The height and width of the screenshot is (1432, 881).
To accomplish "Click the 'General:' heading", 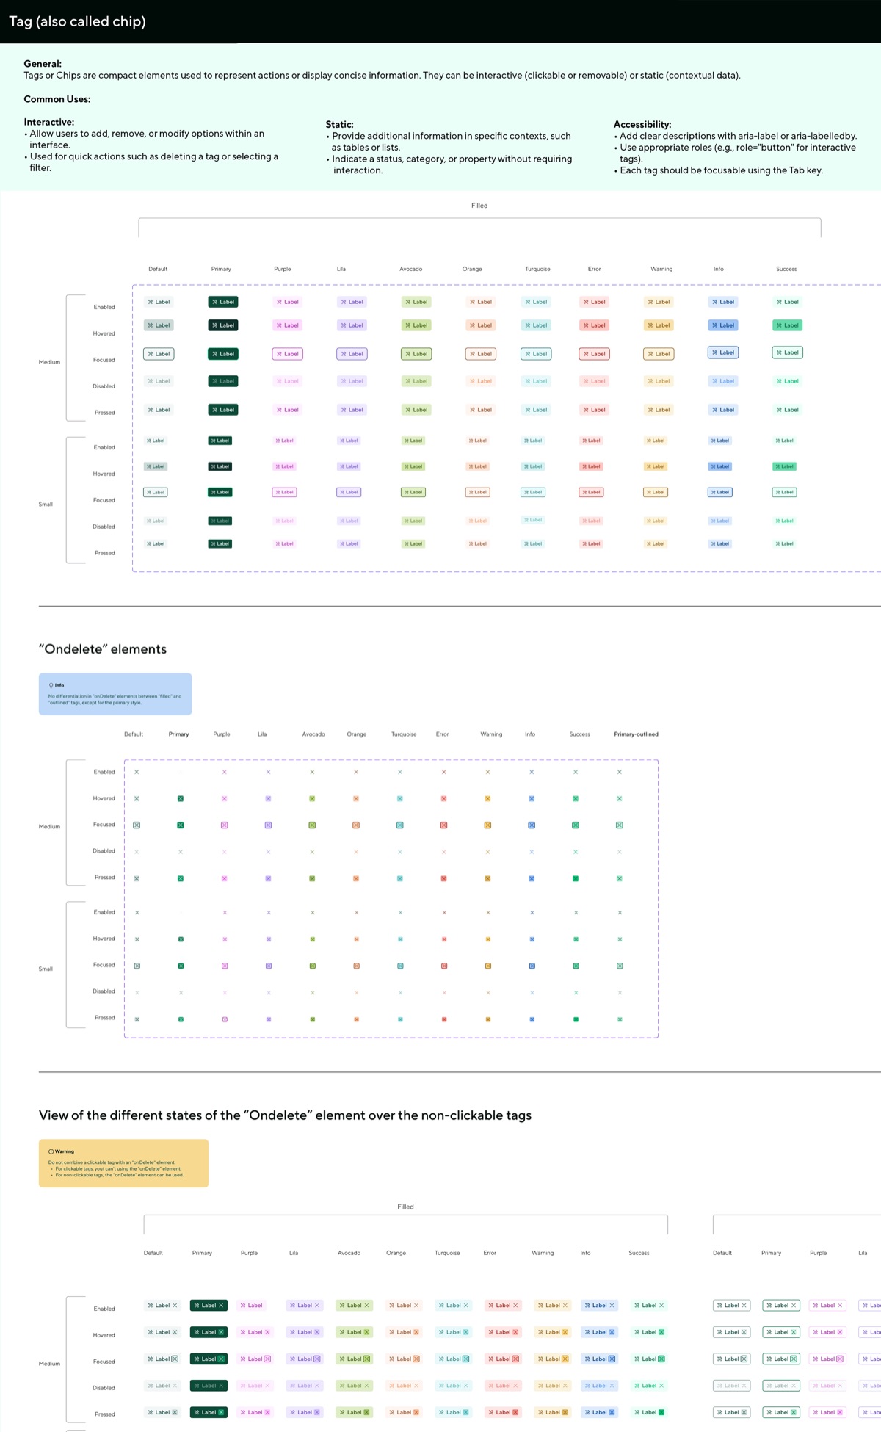I will [x=43, y=64].
